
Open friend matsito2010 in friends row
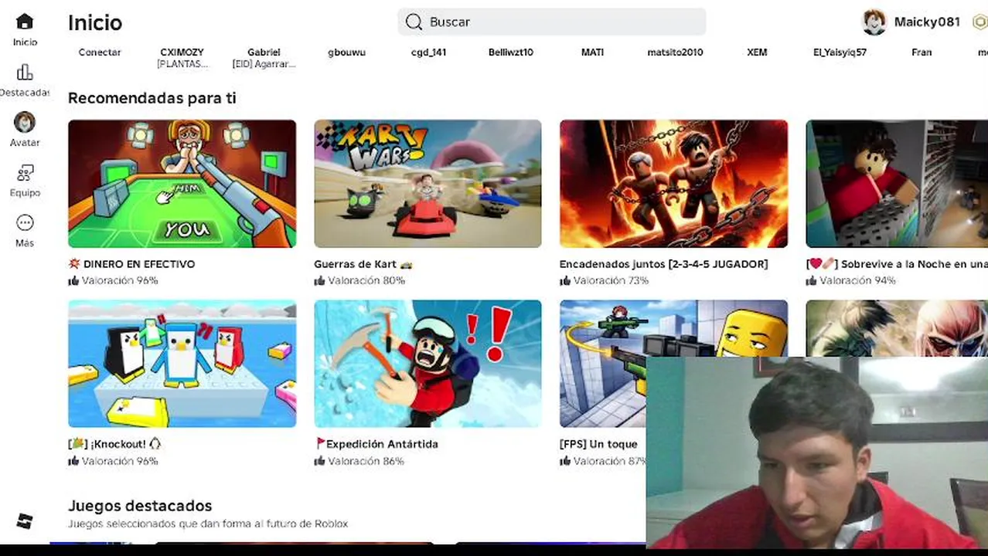pyautogui.click(x=675, y=53)
